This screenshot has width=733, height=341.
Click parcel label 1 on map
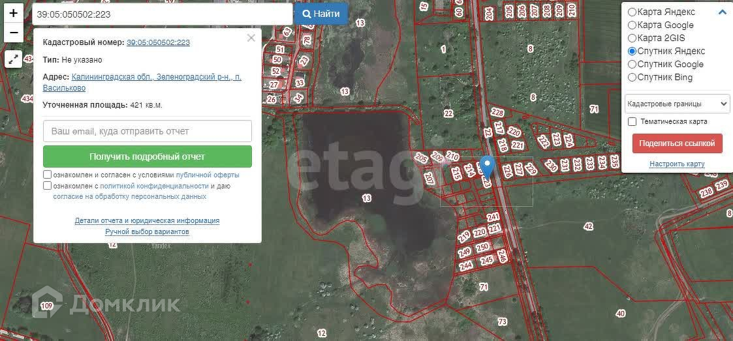point(443,49)
